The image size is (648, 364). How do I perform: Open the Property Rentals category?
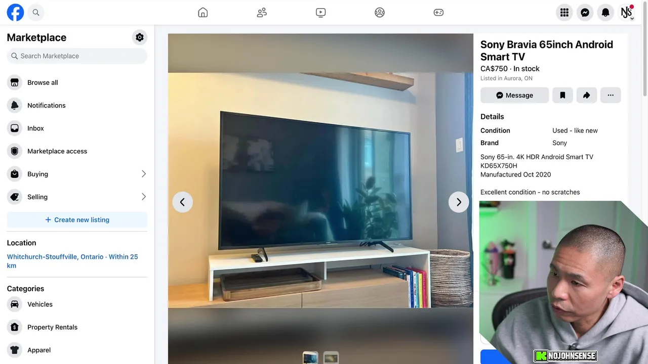coord(77,327)
